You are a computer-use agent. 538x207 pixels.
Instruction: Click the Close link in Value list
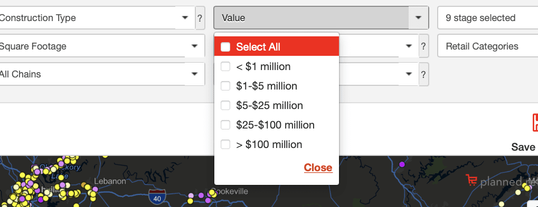(x=318, y=167)
